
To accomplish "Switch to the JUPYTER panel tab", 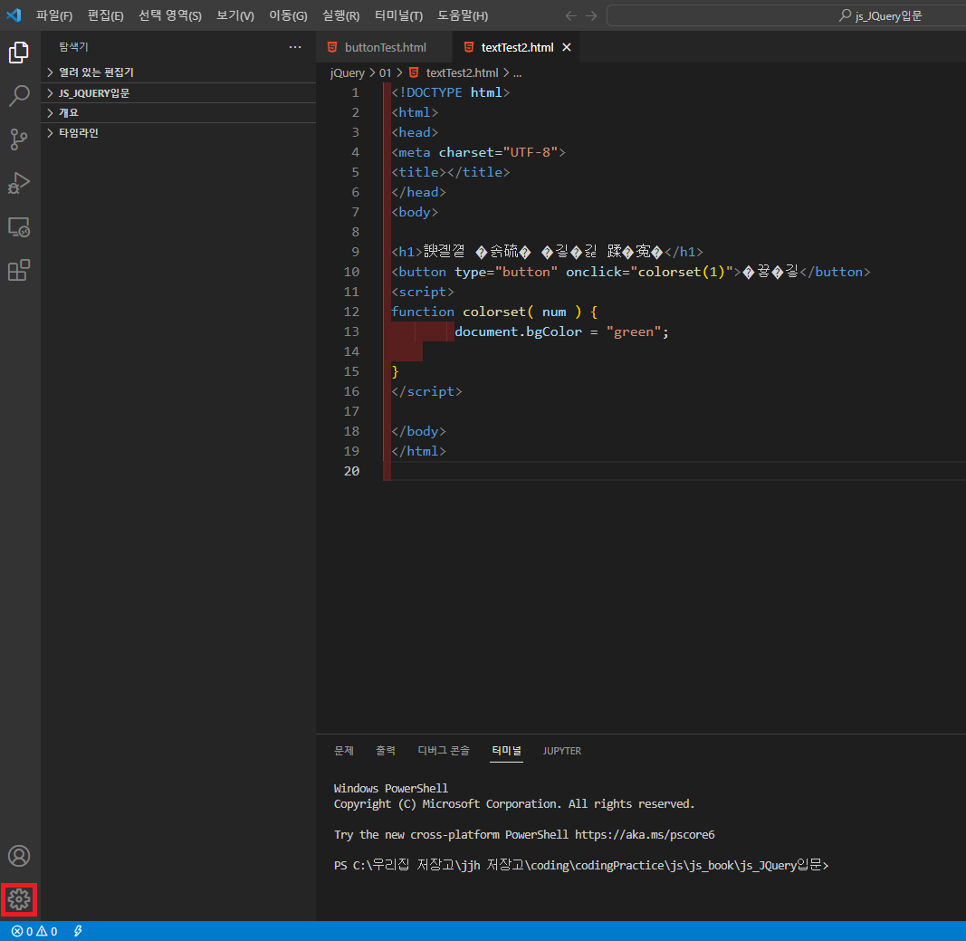I will tap(562, 751).
